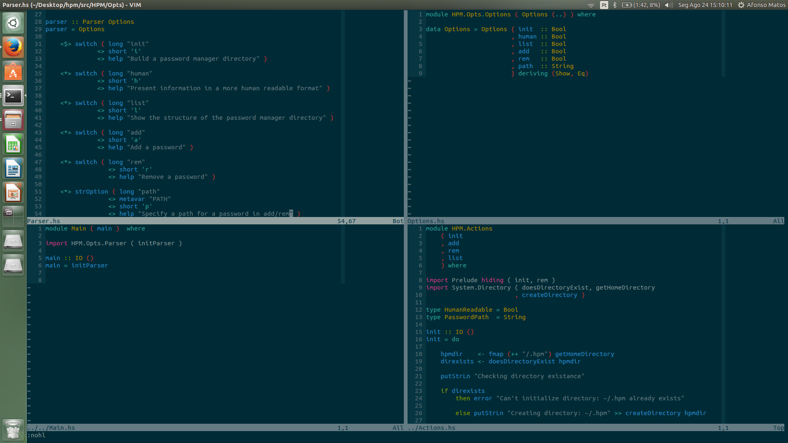Open the second disk drive icon
This screenshot has height=443, width=788.
(13, 265)
